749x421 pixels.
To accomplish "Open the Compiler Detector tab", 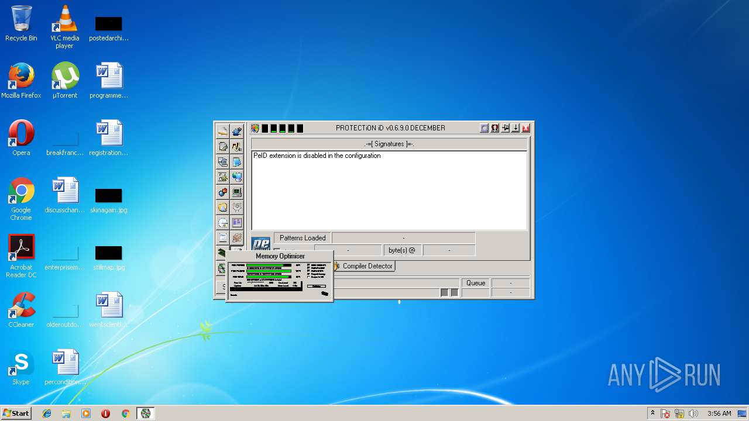I will point(363,266).
